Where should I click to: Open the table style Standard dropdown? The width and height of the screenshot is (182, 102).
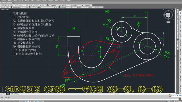coord(76,5)
